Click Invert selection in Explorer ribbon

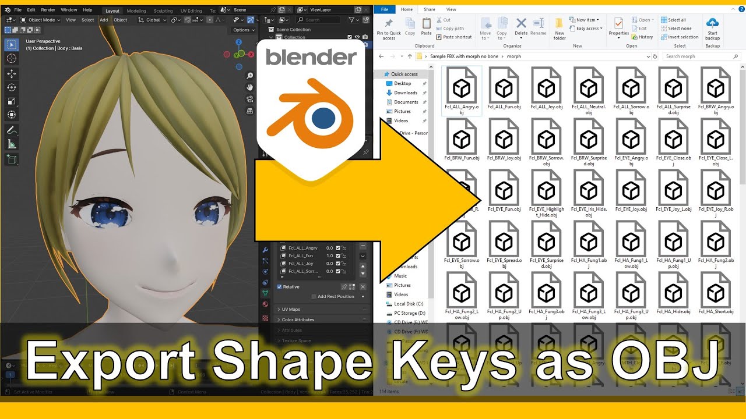pyautogui.click(x=679, y=37)
